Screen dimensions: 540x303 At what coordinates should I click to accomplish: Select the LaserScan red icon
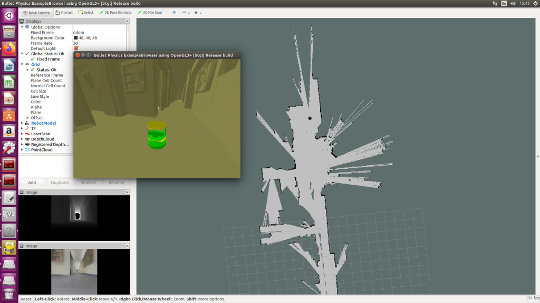(27, 134)
